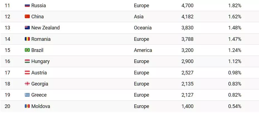Click the Moldova flag icon
The image size is (259, 113).
27,106
